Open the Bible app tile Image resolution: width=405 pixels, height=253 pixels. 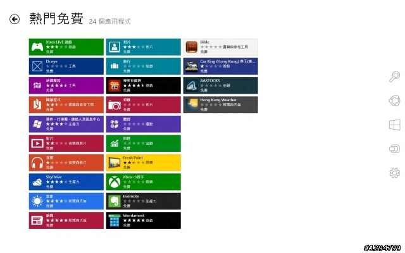[x=221, y=47]
